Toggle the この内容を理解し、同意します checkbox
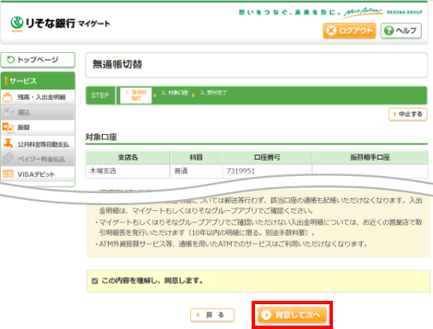 click(95, 281)
